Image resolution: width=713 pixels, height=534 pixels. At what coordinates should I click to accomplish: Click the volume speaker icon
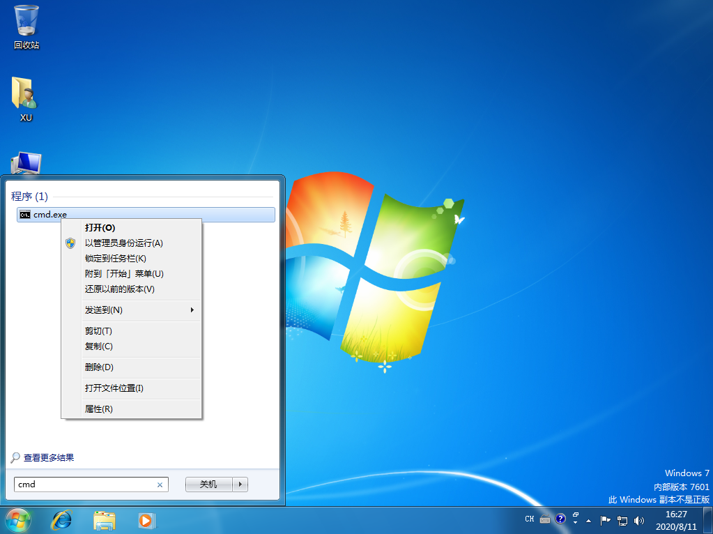point(639,521)
